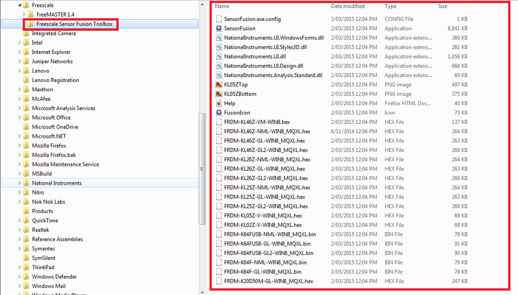Select the QuickTime folder in the tree

click(45, 221)
